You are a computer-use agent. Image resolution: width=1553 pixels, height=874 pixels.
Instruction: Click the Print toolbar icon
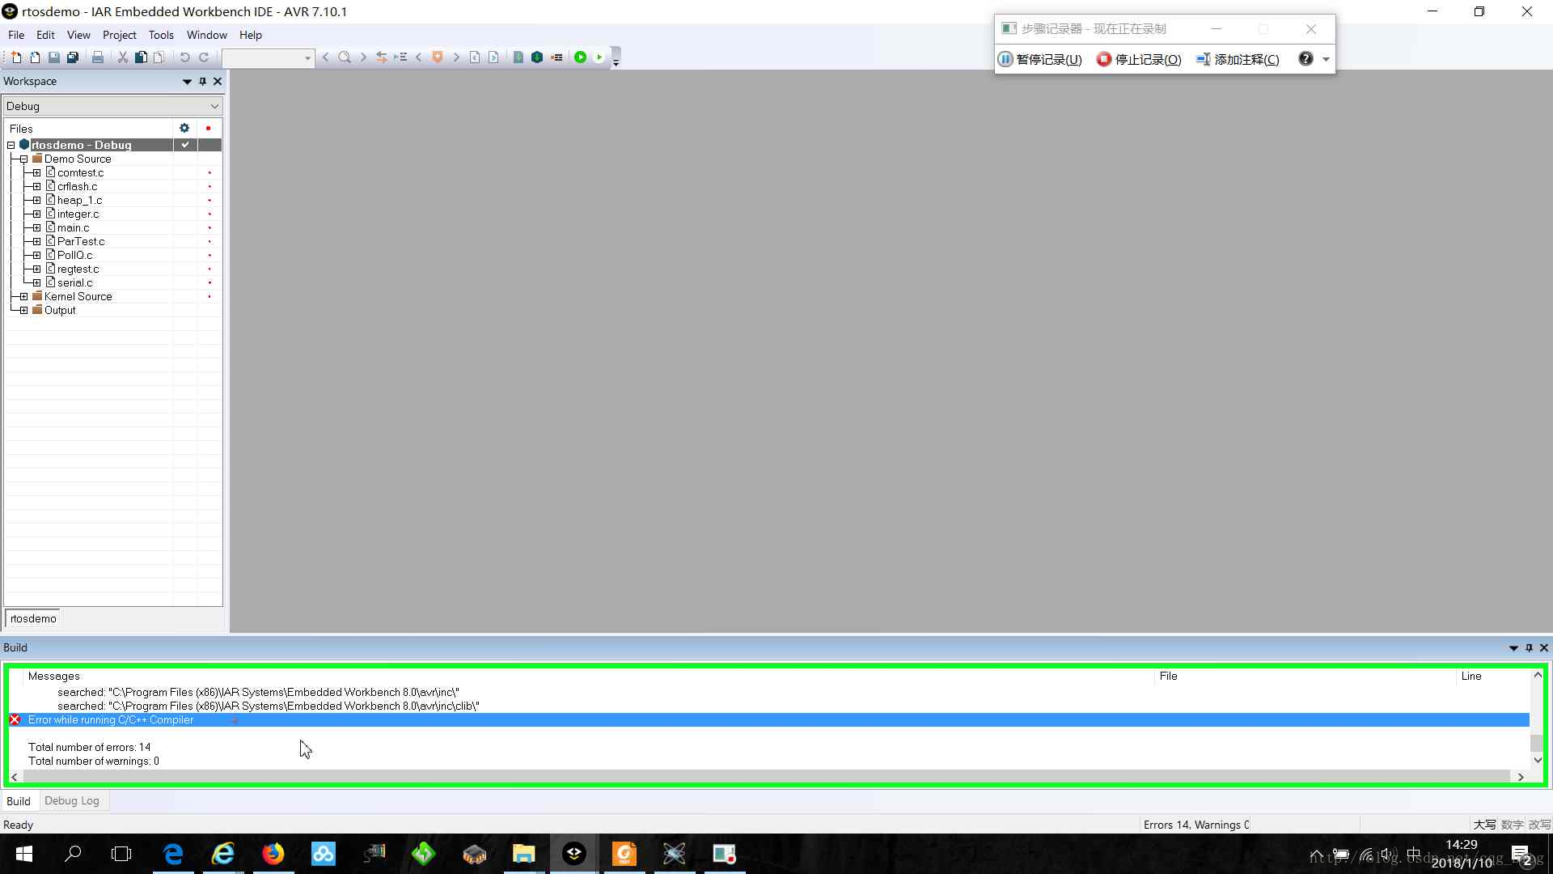point(98,57)
